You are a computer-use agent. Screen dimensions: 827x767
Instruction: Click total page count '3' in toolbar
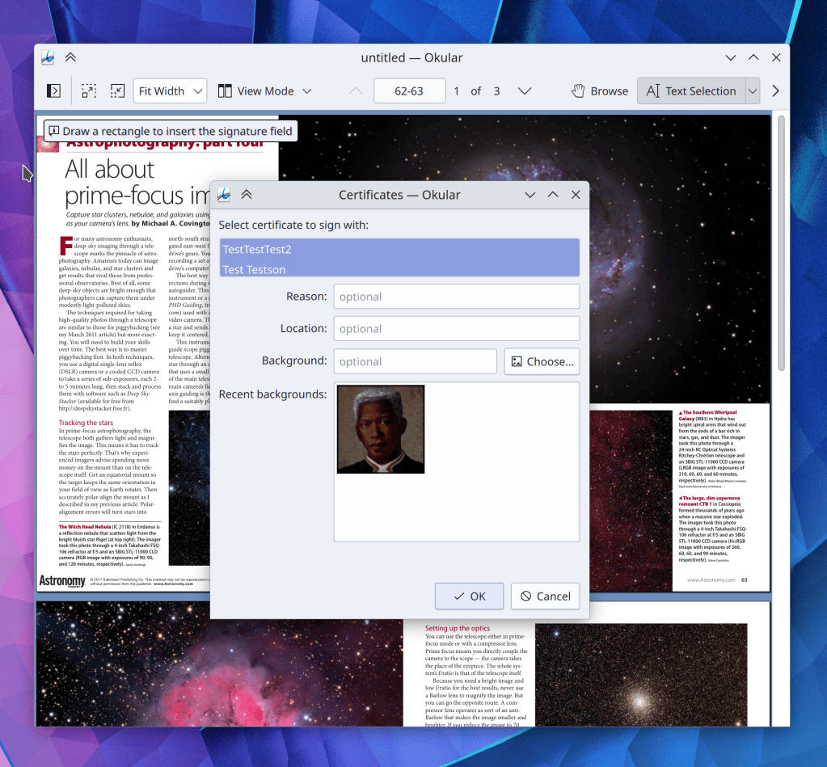[496, 91]
